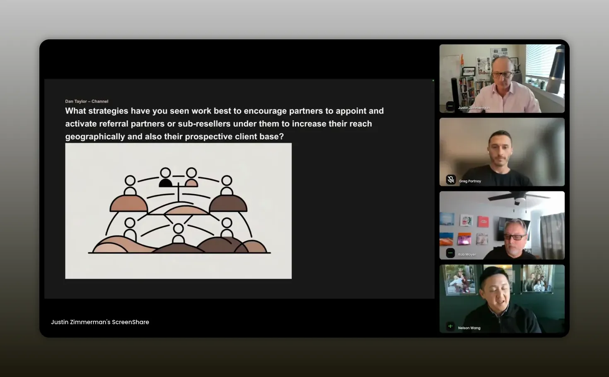
Task: Click the green audio waveform icon on Nelson Wang's tile
Action: coord(451,326)
